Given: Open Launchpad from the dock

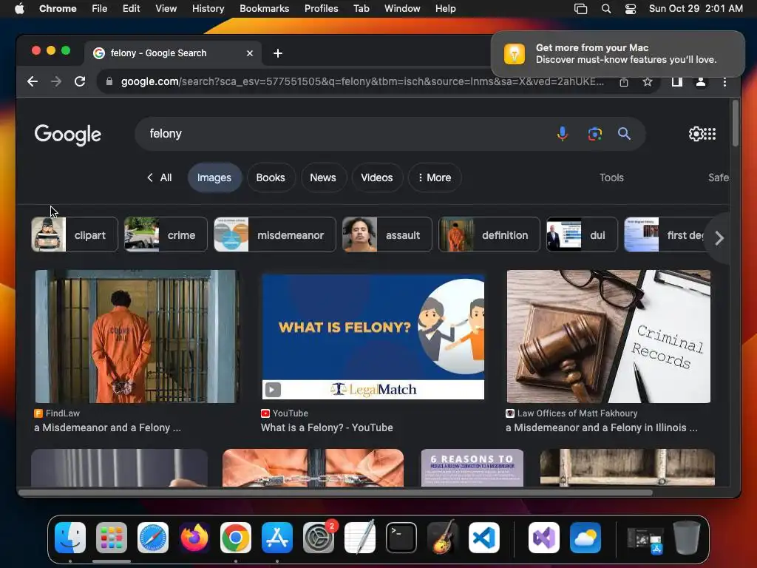Looking at the screenshot, I should tap(112, 538).
